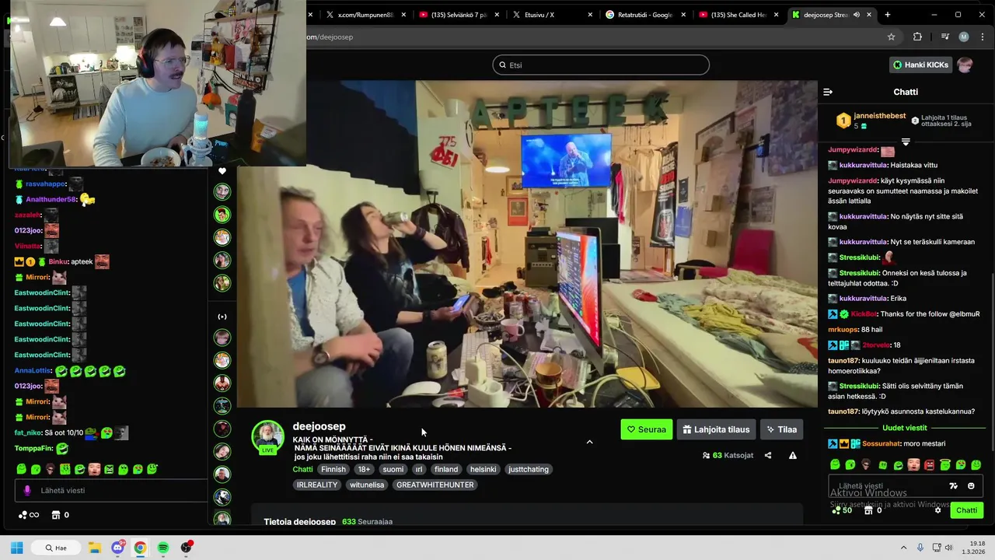Click the fat_niko username in left chat
The height and width of the screenshot is (560, 995).
28,432
